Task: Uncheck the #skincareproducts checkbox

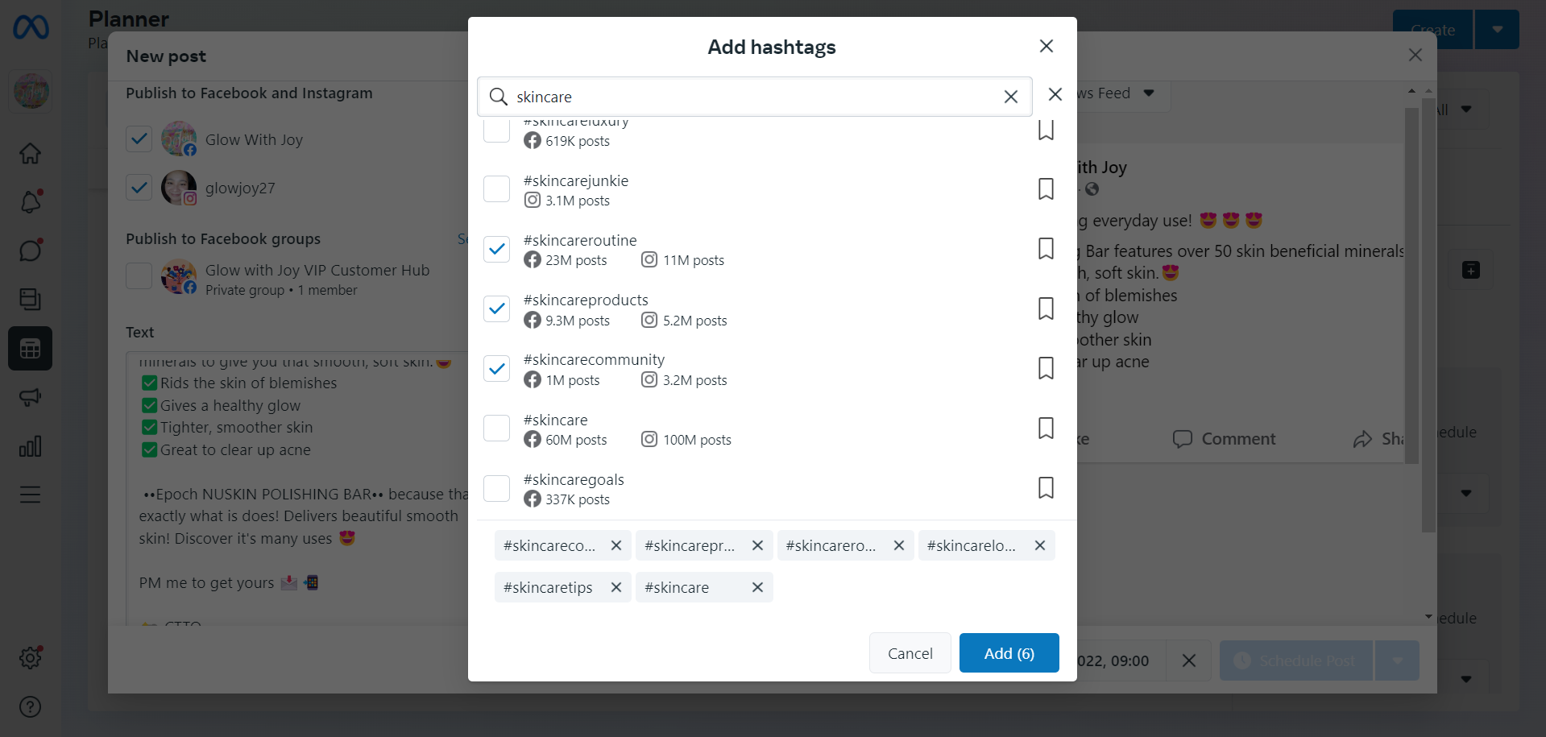Action: click(496, 308)
